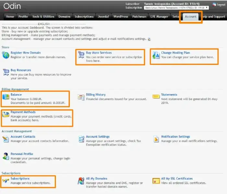The width and height of the screenshot is (227, 194).
Task: Click the Payment Methods card icon
Action: pos(6,114)
